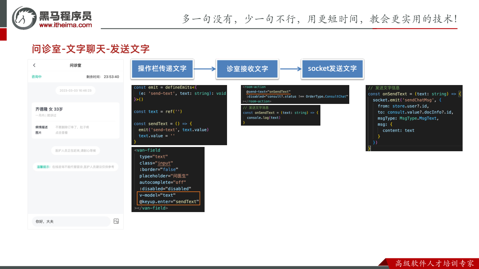The height and width of the screenshot is (269, 479).
Task: Click the 医护人员正在赶来,请耐心等候 notice
Action: point(76,151)
